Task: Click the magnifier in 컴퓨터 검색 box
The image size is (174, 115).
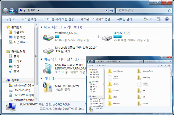Action: click(x=169, y=11)
